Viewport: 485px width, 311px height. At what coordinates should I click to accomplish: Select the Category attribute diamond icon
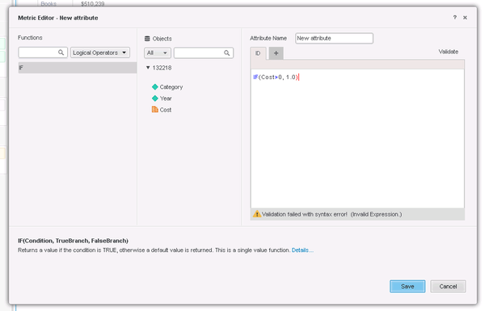coord(155,87)
